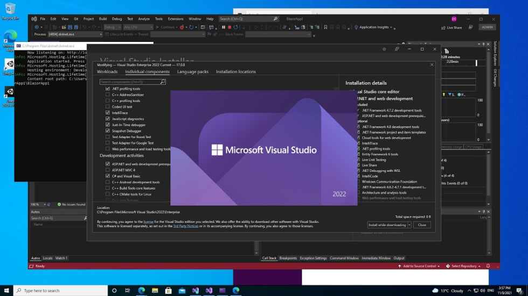Switch to the Installation locations tab

click(x=236, y=71)
